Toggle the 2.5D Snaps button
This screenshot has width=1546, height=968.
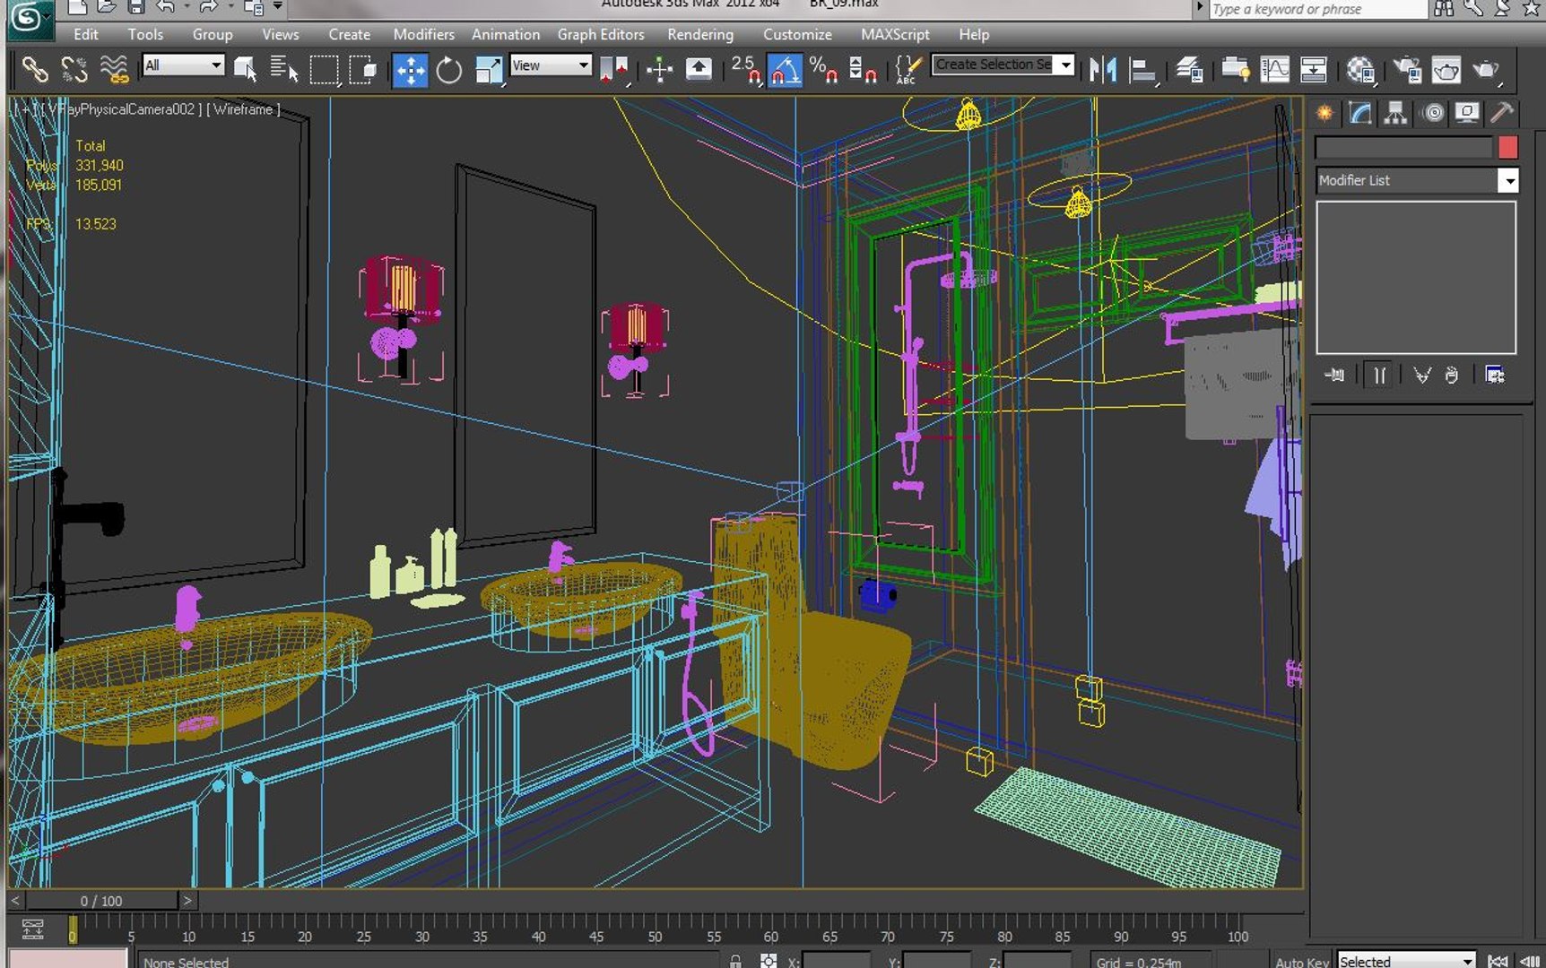746,69
